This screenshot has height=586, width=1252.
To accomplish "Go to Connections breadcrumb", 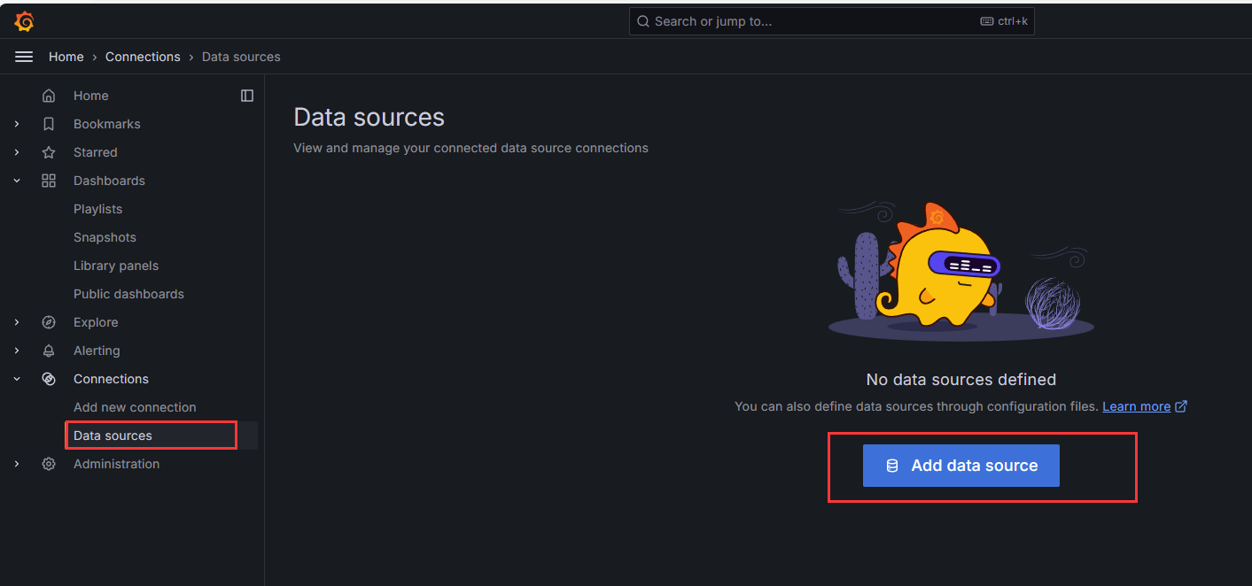I will click(143, 57).
